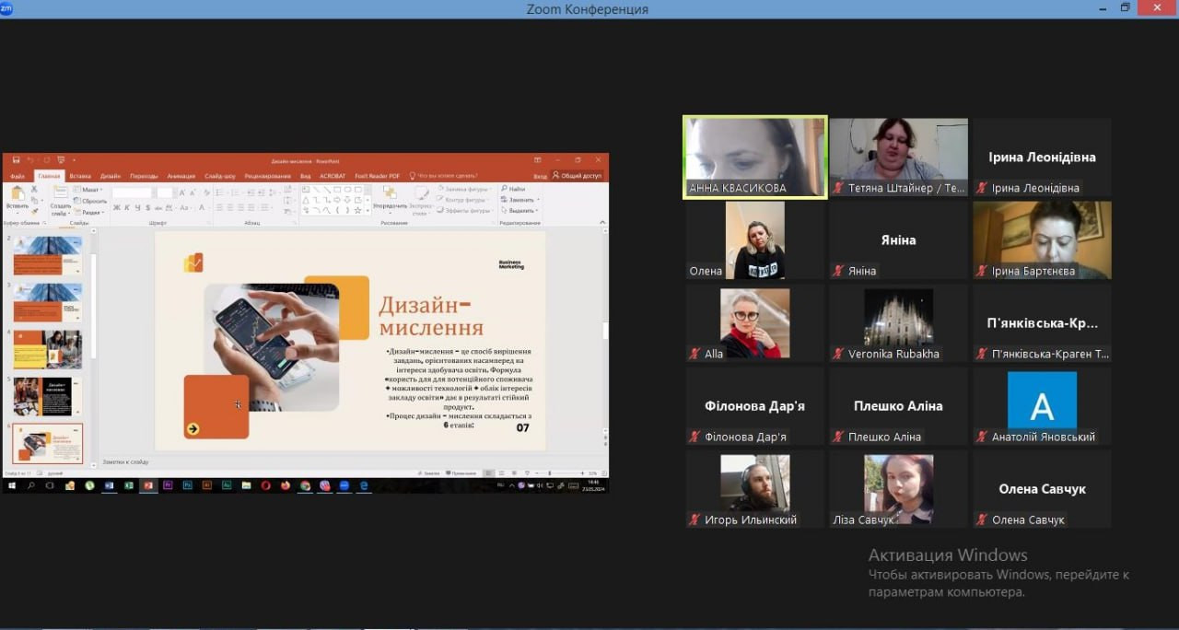This screenshot has width=1179, height=630.
Task: Click the Вход sign-in link
Action: (x=540, y=176)
